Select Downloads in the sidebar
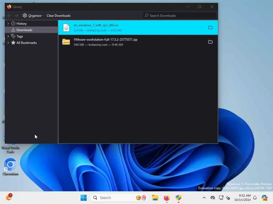Viewport: 273px width, 204px height. [x=31, y=30]
